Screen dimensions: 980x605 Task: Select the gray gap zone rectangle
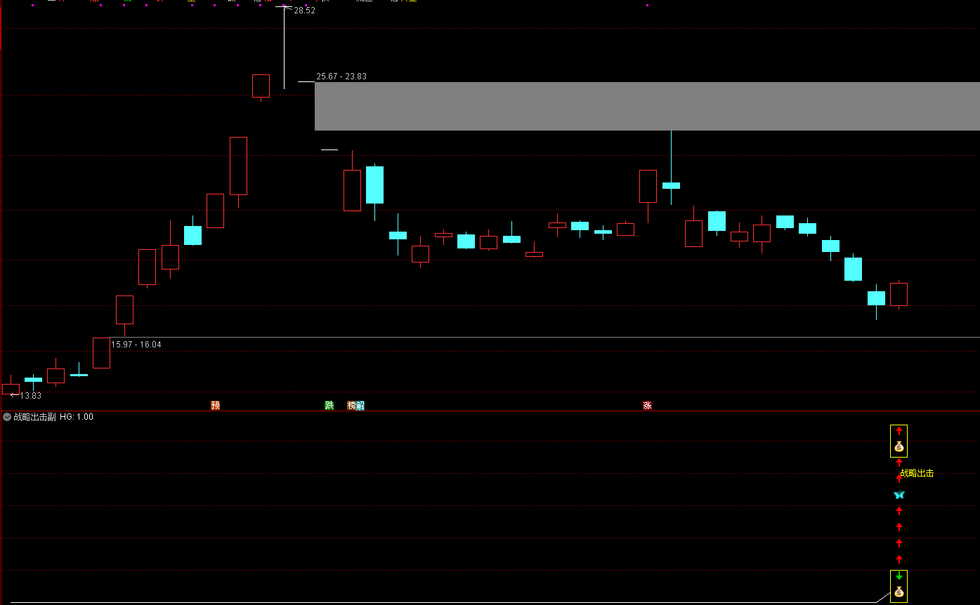(646, 106)
